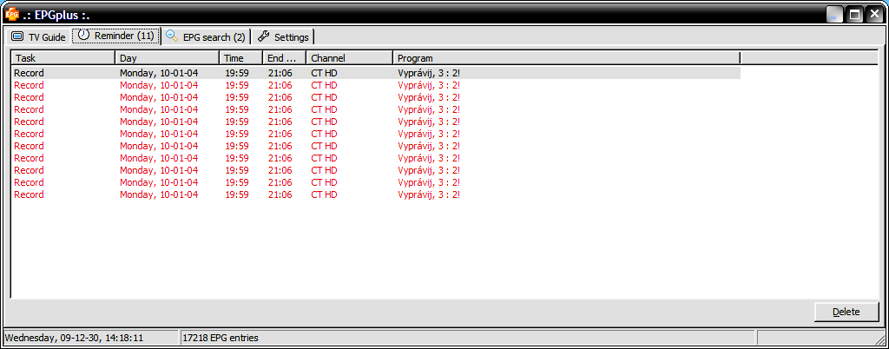Switch to the TV Guide tab

pos(38,36)
